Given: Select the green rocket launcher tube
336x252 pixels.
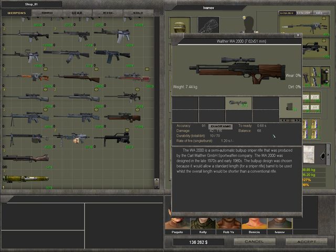Looking at the screenshot, I should (x=26, y=178).
